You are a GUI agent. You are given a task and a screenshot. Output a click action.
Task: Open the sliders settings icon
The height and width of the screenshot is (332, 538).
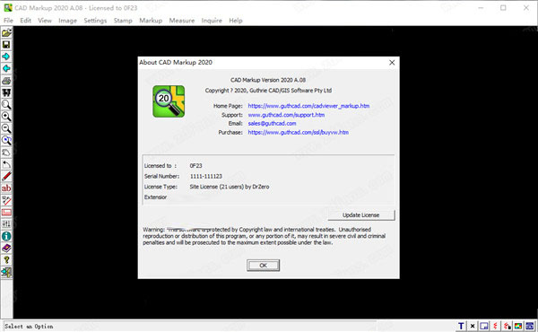6,224
